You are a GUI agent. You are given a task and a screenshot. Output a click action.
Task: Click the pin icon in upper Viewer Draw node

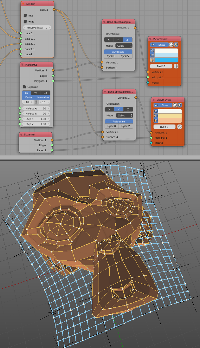click(176, 45)
